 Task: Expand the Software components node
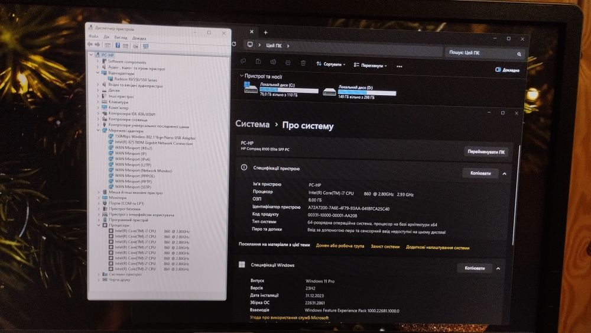(98, 61)
